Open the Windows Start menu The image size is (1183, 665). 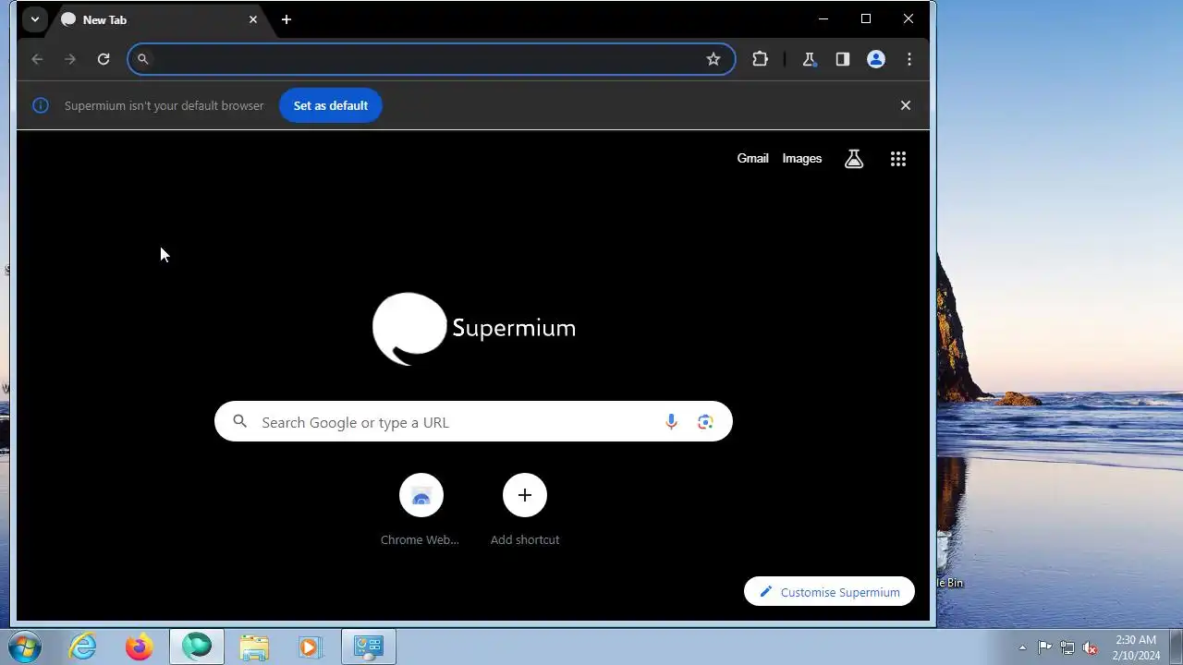pyautogui.click(x=24, y=647)
